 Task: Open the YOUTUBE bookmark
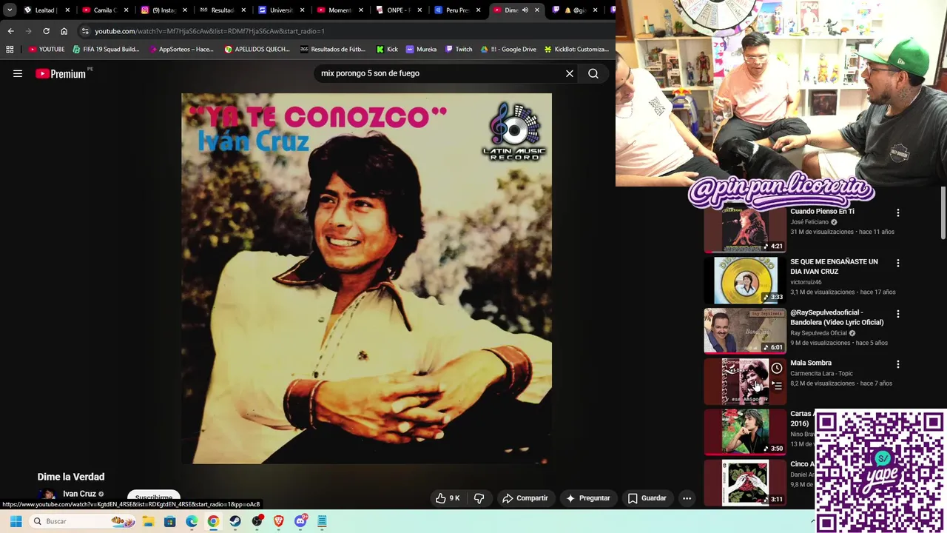pyautogui.click(x=47, y=49)
